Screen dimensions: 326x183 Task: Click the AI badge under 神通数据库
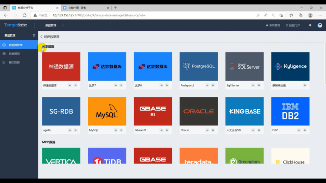tap(70, 85)
